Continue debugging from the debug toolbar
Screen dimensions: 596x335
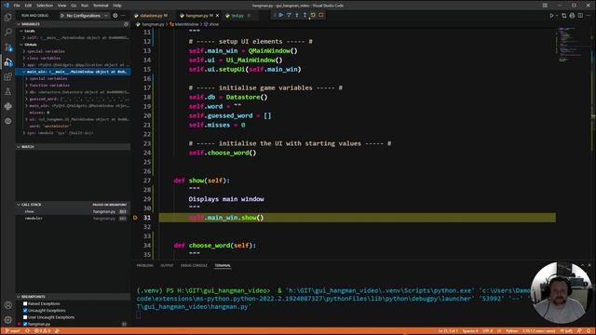[281, 15]
